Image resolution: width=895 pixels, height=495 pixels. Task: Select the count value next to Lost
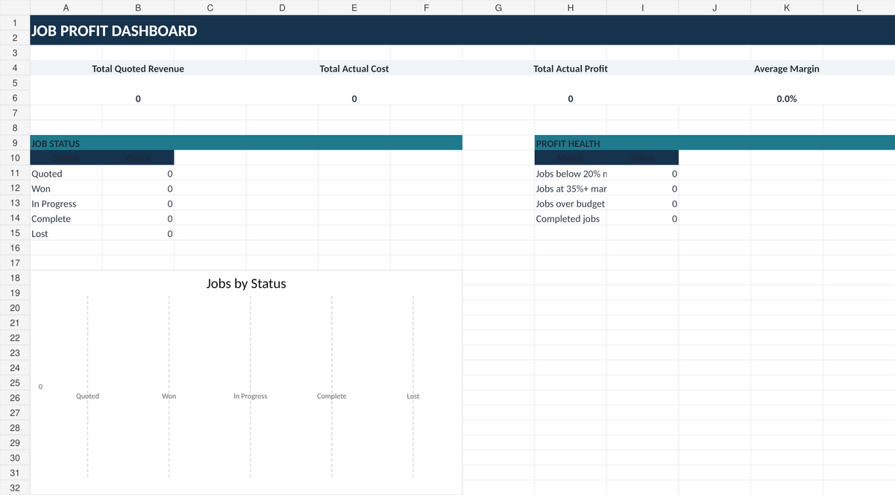pos(138,233)
